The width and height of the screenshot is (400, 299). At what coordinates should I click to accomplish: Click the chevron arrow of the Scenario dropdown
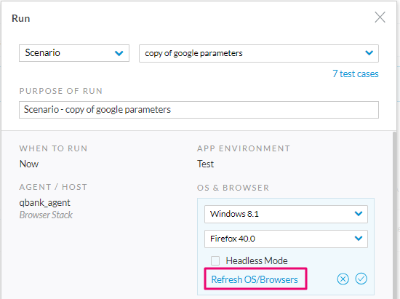119,53
